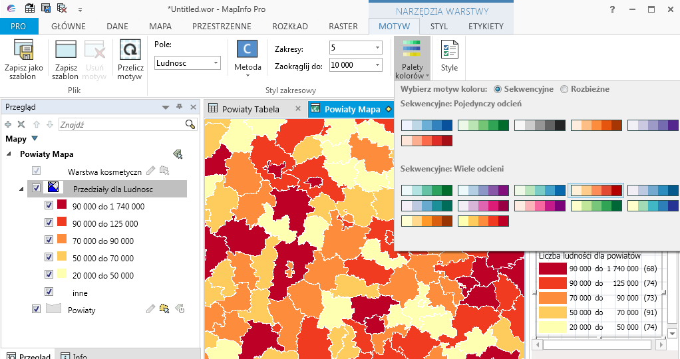Click the search magnifier in Znajdź box
Screen dimensions: 680x359
pos(190,124)
